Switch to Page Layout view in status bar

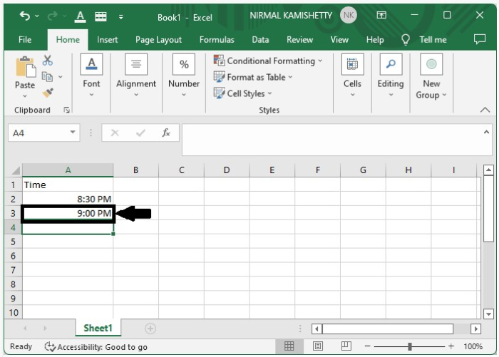[x=317, y=346]
